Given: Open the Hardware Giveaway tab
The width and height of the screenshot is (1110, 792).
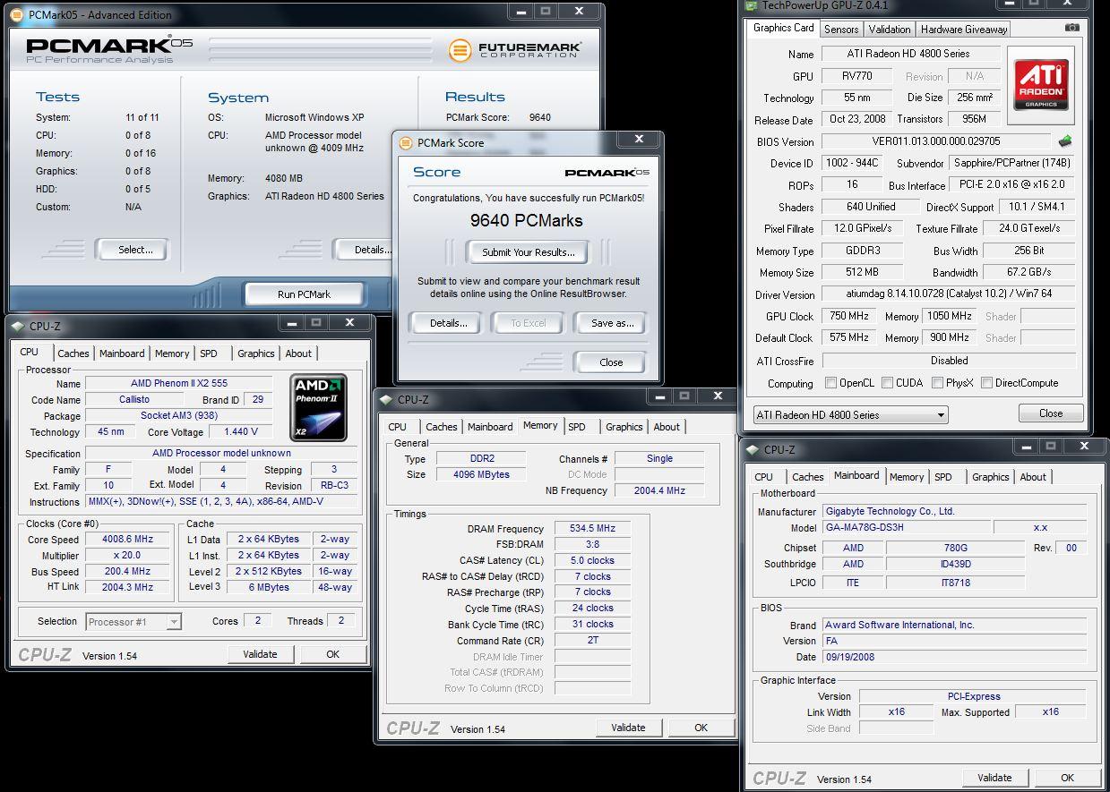Looking at the screenshot, I should (964, 30).
